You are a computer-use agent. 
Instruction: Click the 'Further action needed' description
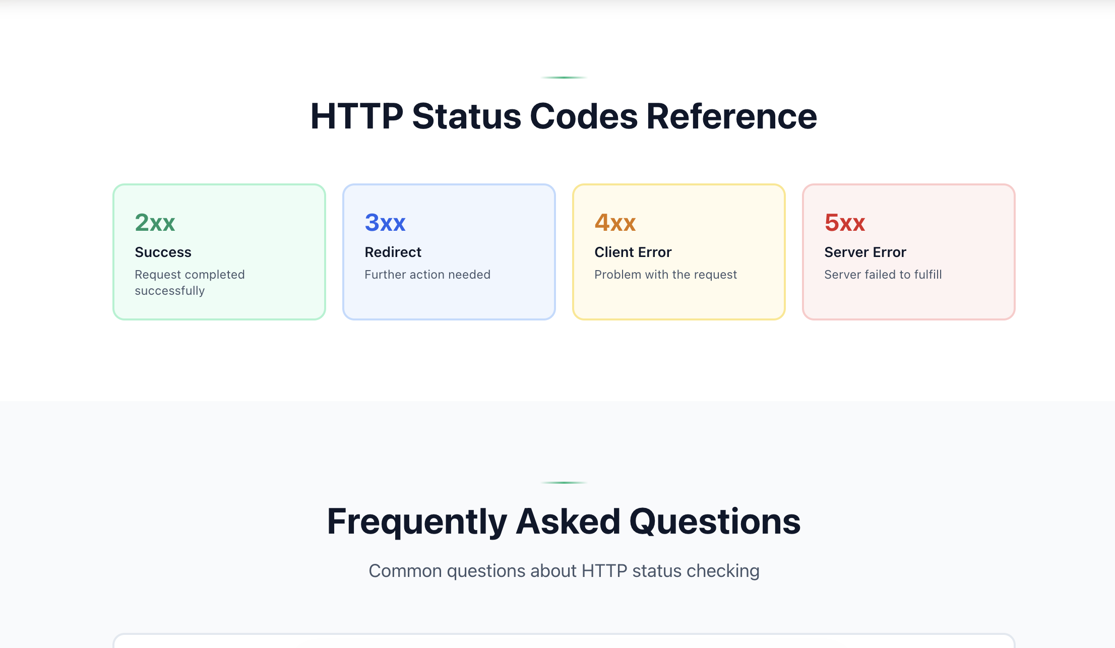pyautogui.click(x=427, y=274)
